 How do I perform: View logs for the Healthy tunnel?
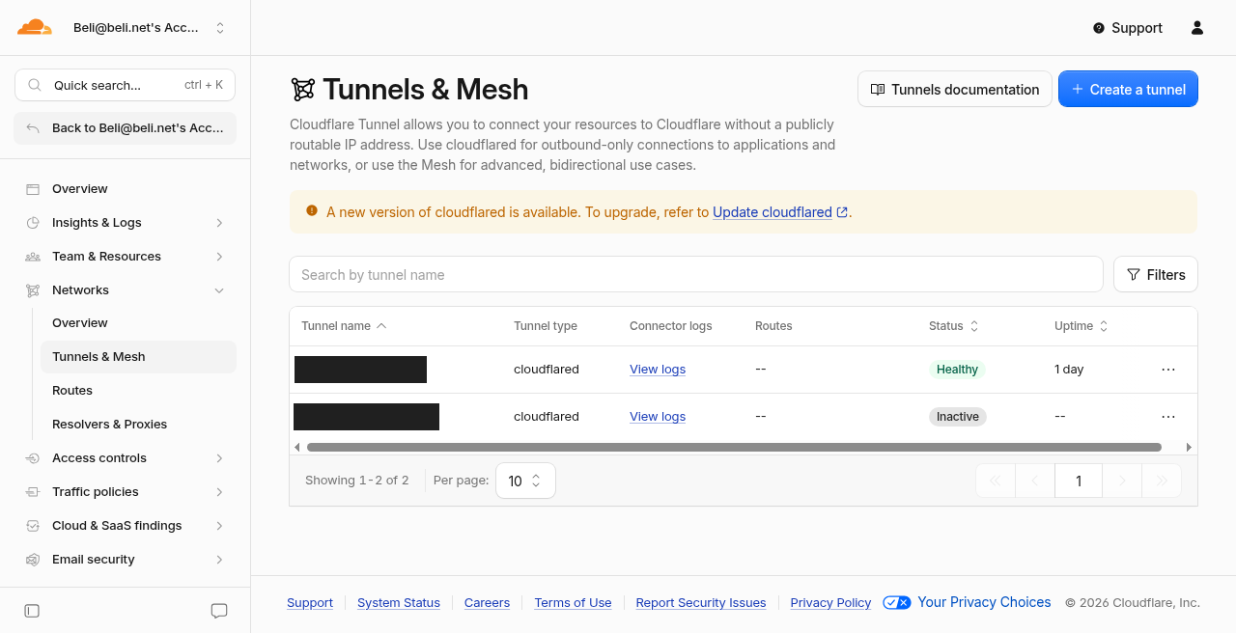coord(658,370)
